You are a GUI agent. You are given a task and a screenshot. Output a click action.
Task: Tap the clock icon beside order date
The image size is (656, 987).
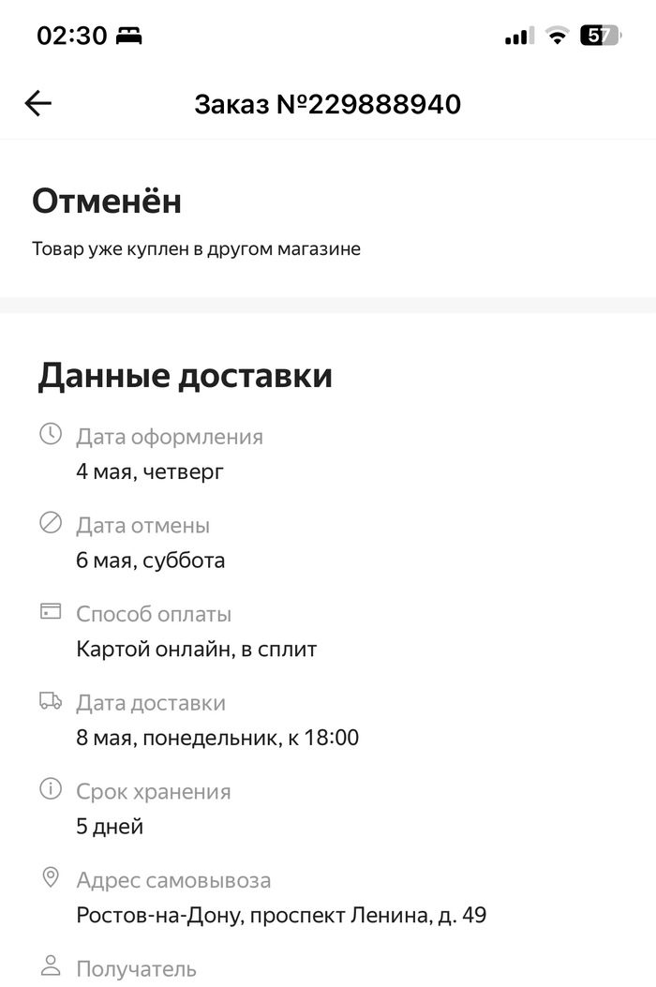(51, 434)
